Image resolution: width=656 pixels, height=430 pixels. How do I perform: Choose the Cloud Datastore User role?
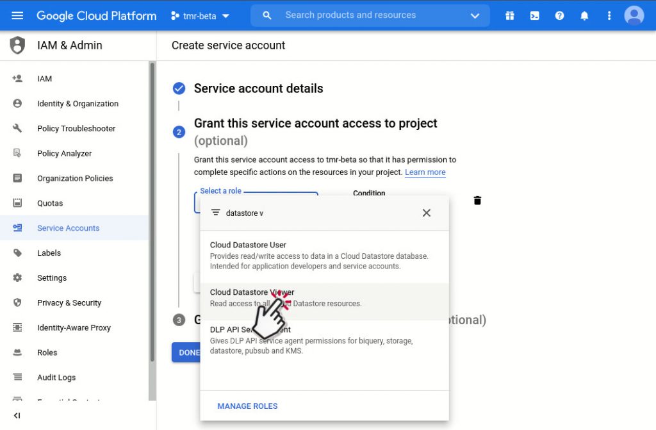coord(324,255)
